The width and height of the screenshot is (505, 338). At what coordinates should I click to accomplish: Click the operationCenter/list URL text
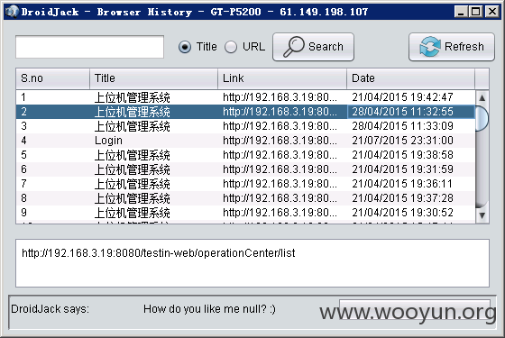tap(159, 253)
